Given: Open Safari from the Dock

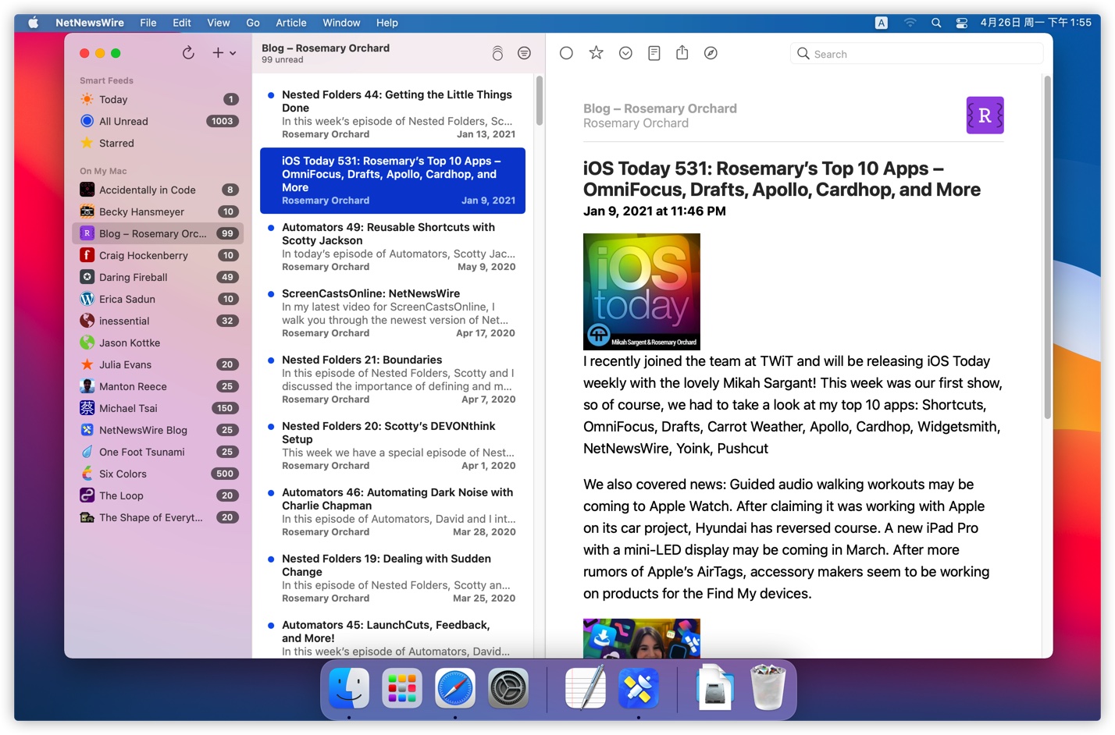Looking at the screenshot, I should coord(455,688).
